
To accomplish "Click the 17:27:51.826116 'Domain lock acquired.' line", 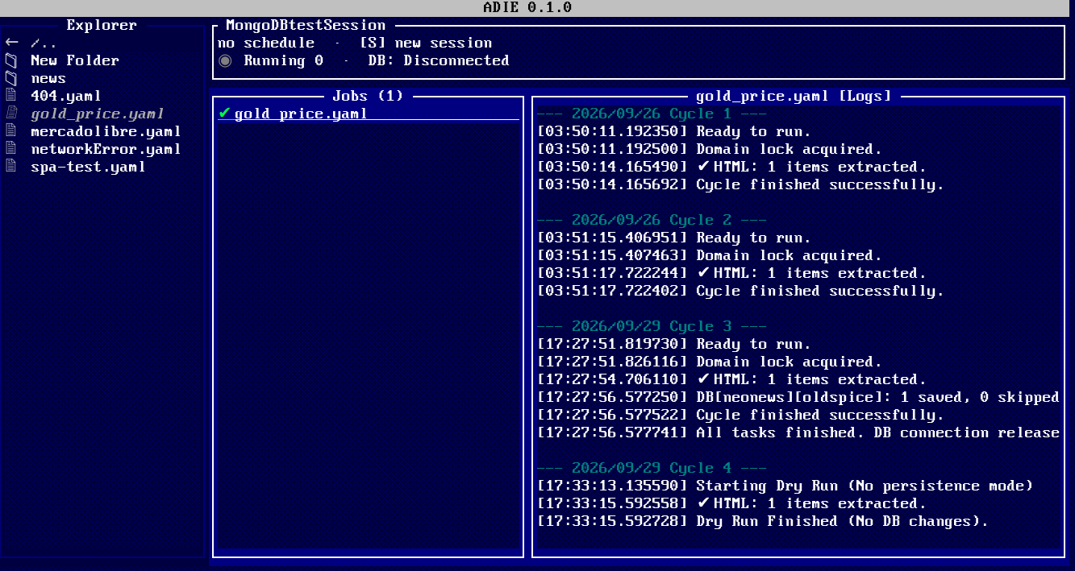I will (x=710, y=362).
